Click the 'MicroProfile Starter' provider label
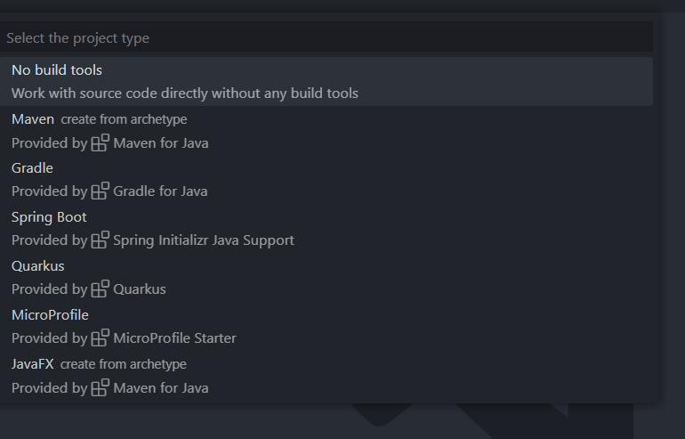Viewport: 685px width, 439px height. (x=174, y=338)
